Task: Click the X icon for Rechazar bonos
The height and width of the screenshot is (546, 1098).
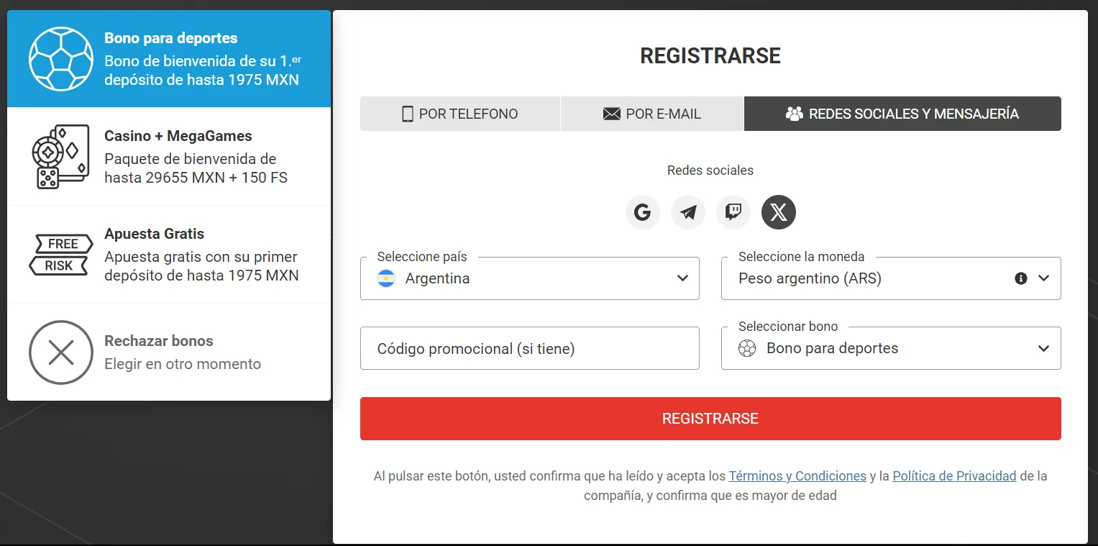Action: click(61, 352)
